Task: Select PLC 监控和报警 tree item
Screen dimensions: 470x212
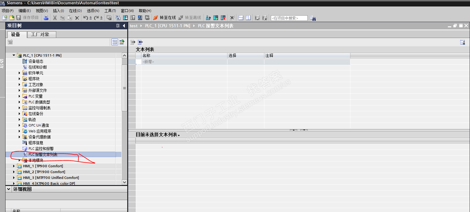Action: 41,149
